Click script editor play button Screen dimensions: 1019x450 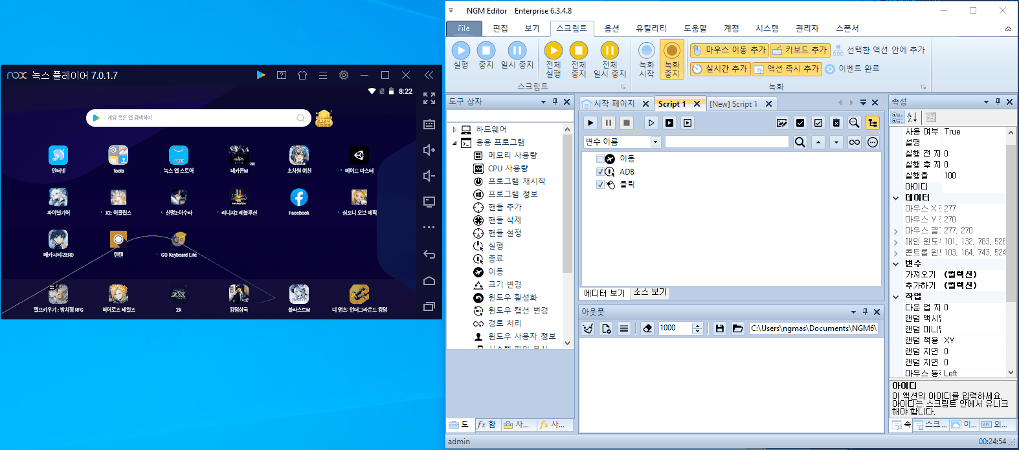(590, 123)
